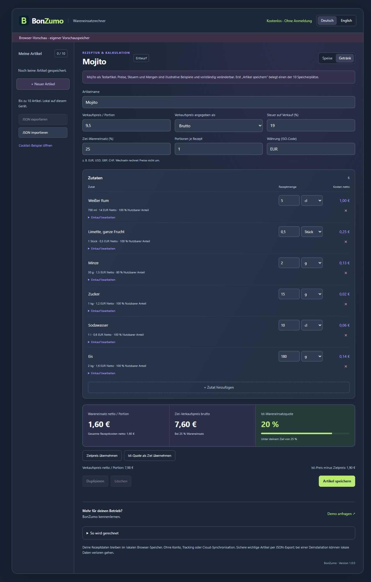Switch language to English
371x582 pixels.
pyautogui.click(x=346, y=21)
